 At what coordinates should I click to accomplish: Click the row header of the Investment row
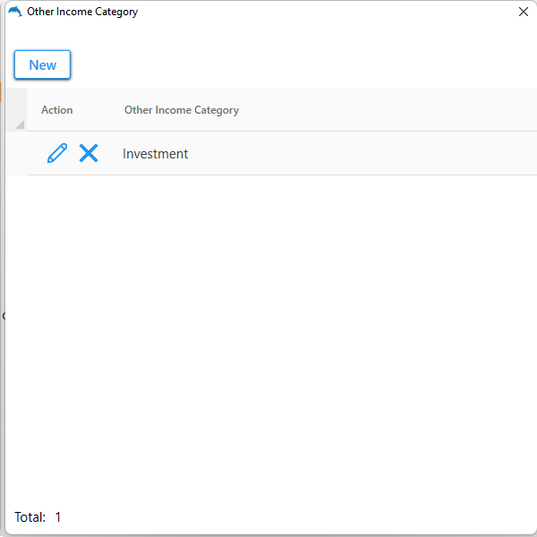[x=16, y=153]
